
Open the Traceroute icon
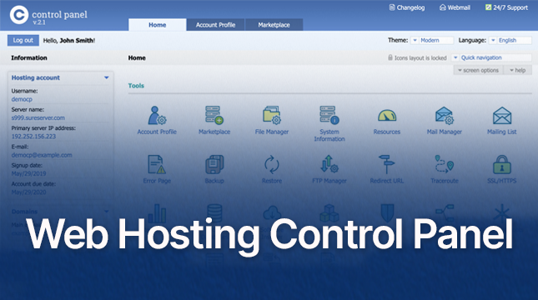[445, 164]
